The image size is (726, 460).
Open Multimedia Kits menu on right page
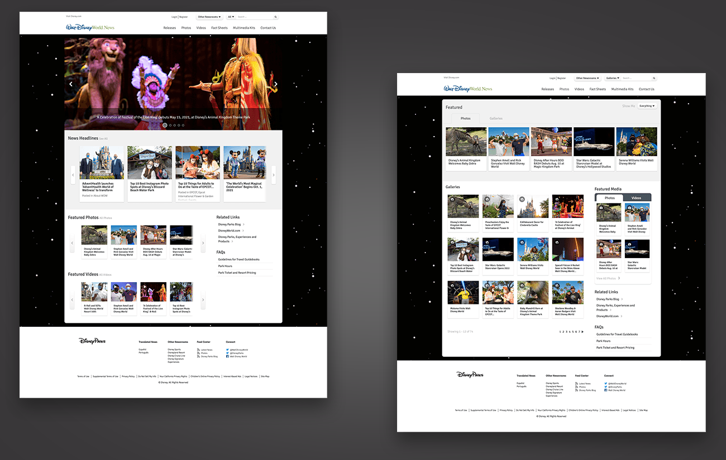622,89
